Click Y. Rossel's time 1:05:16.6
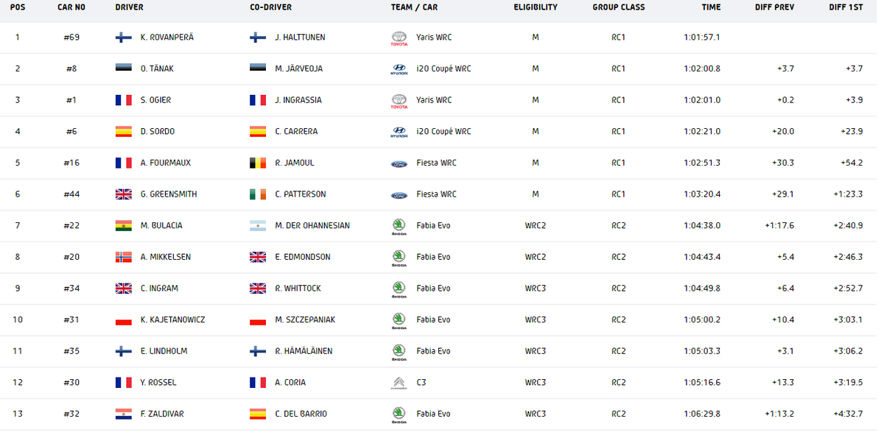This screenshot has width=884, height=438. click(702, 383)
